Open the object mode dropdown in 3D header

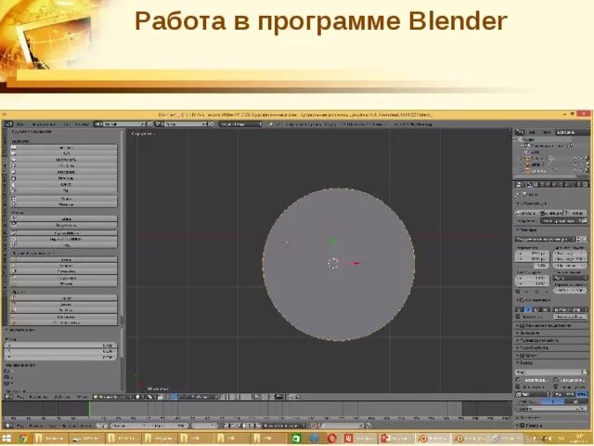pyautogui.click(x=112, y=397)
